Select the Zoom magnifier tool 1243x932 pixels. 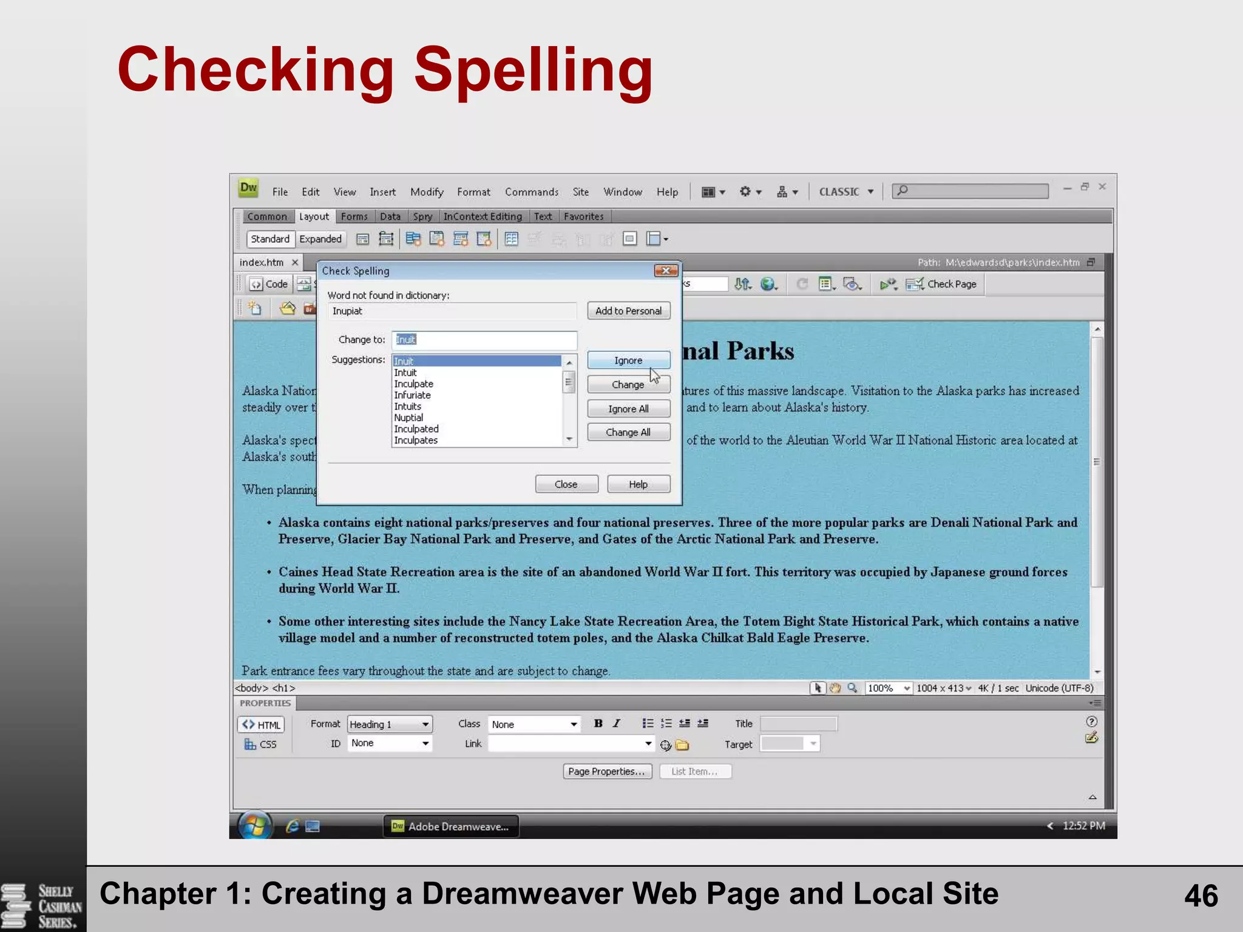coord(853,688)
